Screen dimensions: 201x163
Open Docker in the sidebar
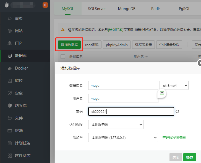tap(25, 68)
